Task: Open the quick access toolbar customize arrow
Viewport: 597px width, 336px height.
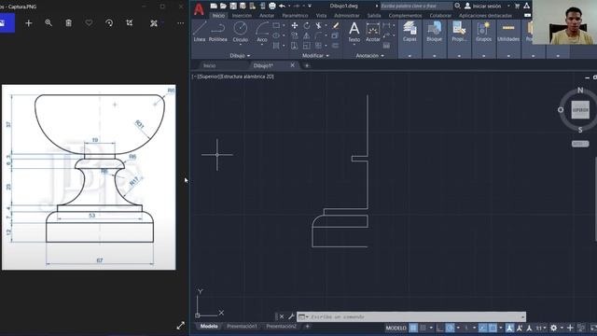Action: (310, 6)
